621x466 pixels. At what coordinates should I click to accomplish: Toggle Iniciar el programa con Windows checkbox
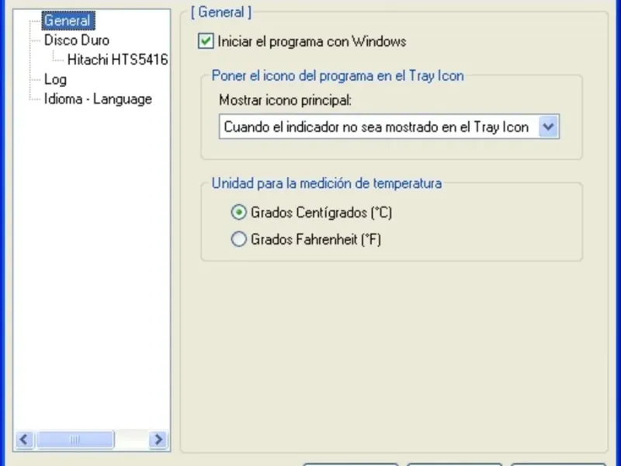coord(206,41)
